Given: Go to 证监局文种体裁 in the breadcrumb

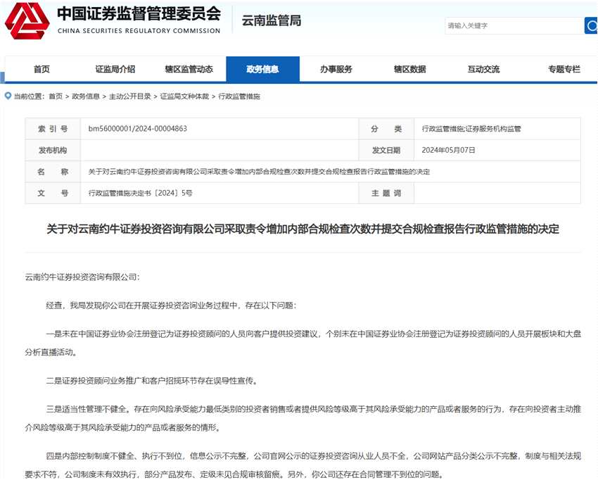Looking at the screenshot, I should tap(184, 96).
